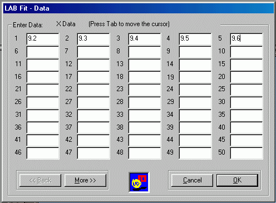Select data field 2 containing 9.3
Screen dimensions: 276x203
click(93, 39)
